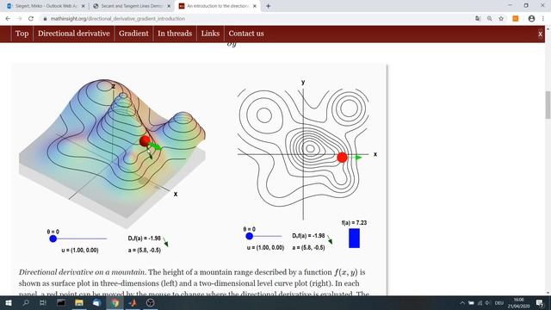The height and width of the screenshot is (310, 551).
Task: Open Links in the navigation bar
Action: (210, 34)
